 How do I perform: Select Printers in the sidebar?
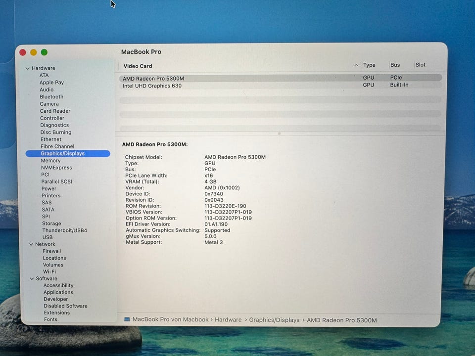pyautogui.click(x=51, y=196)
